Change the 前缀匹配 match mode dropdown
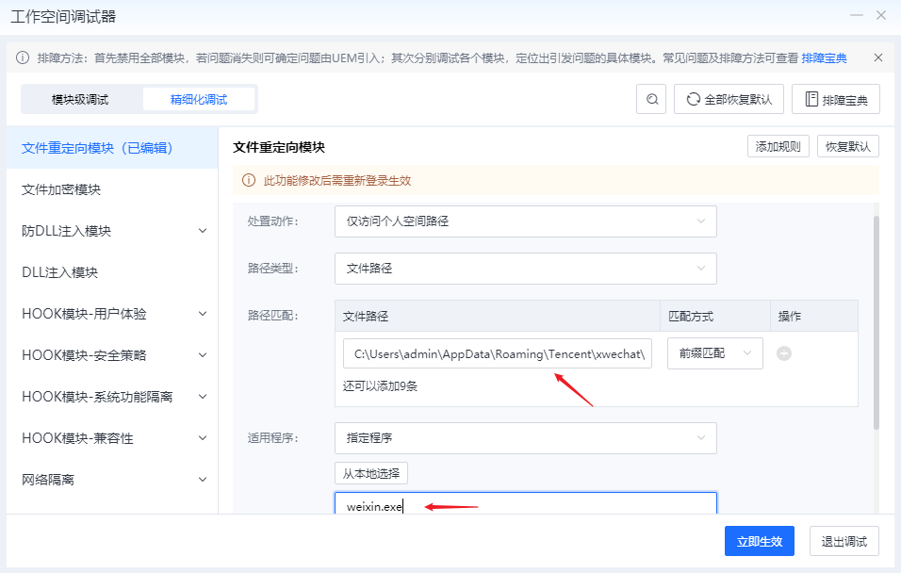 (x=714, y=353)
